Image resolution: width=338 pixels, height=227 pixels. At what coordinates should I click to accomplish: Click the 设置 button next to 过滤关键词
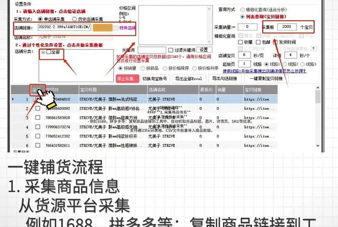(204, 50)
